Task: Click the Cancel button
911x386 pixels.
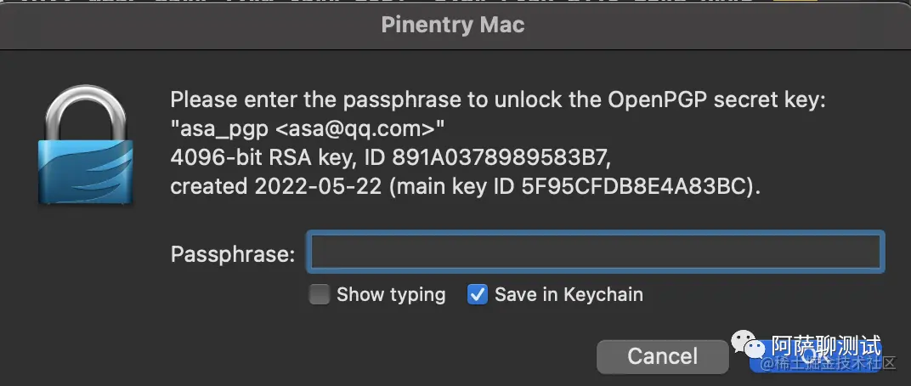Action: point(662,356)
